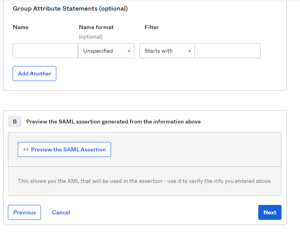Click the Add Another button
Screen dimensions: 300x234
pos(34,74)
